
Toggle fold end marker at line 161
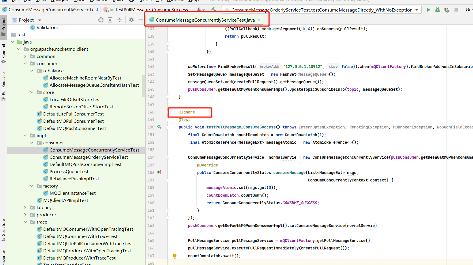167,210
